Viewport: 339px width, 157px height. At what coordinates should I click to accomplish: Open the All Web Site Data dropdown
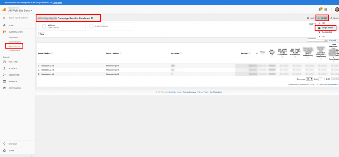(x=20, y=11)
